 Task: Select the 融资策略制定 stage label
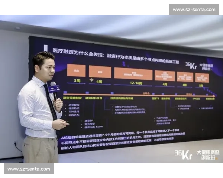72,98
